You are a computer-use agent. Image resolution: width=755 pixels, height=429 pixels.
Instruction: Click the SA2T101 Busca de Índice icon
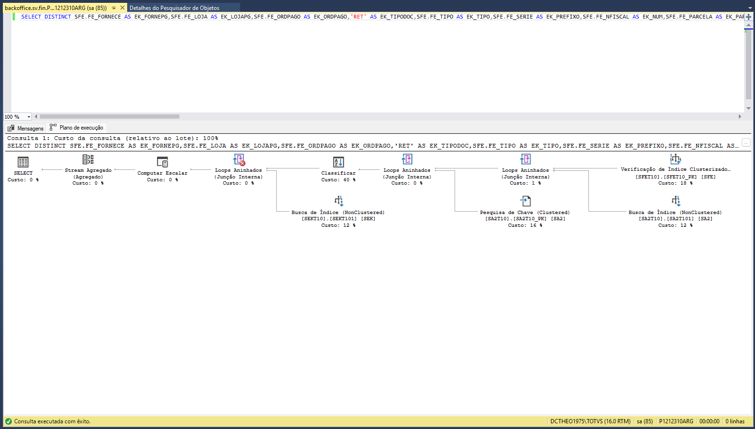point(675,201)
